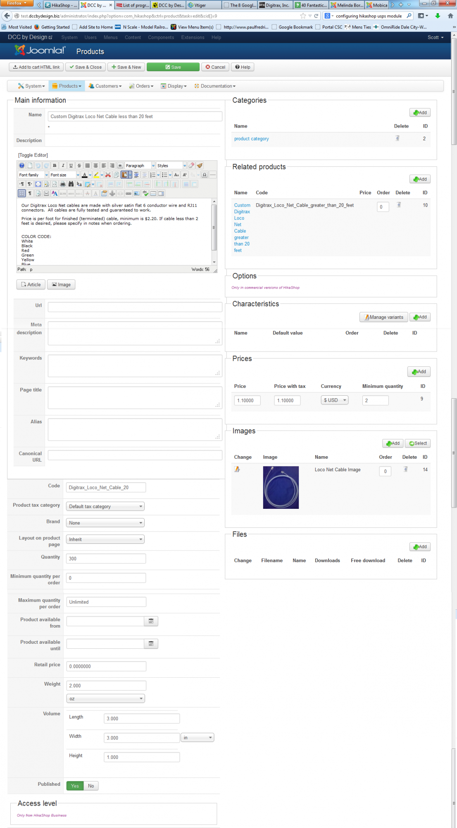The width and height of the screenshot is (457, 828).
Task: Cut selected text with the scissors icon
Action: [x=108, y=175]
